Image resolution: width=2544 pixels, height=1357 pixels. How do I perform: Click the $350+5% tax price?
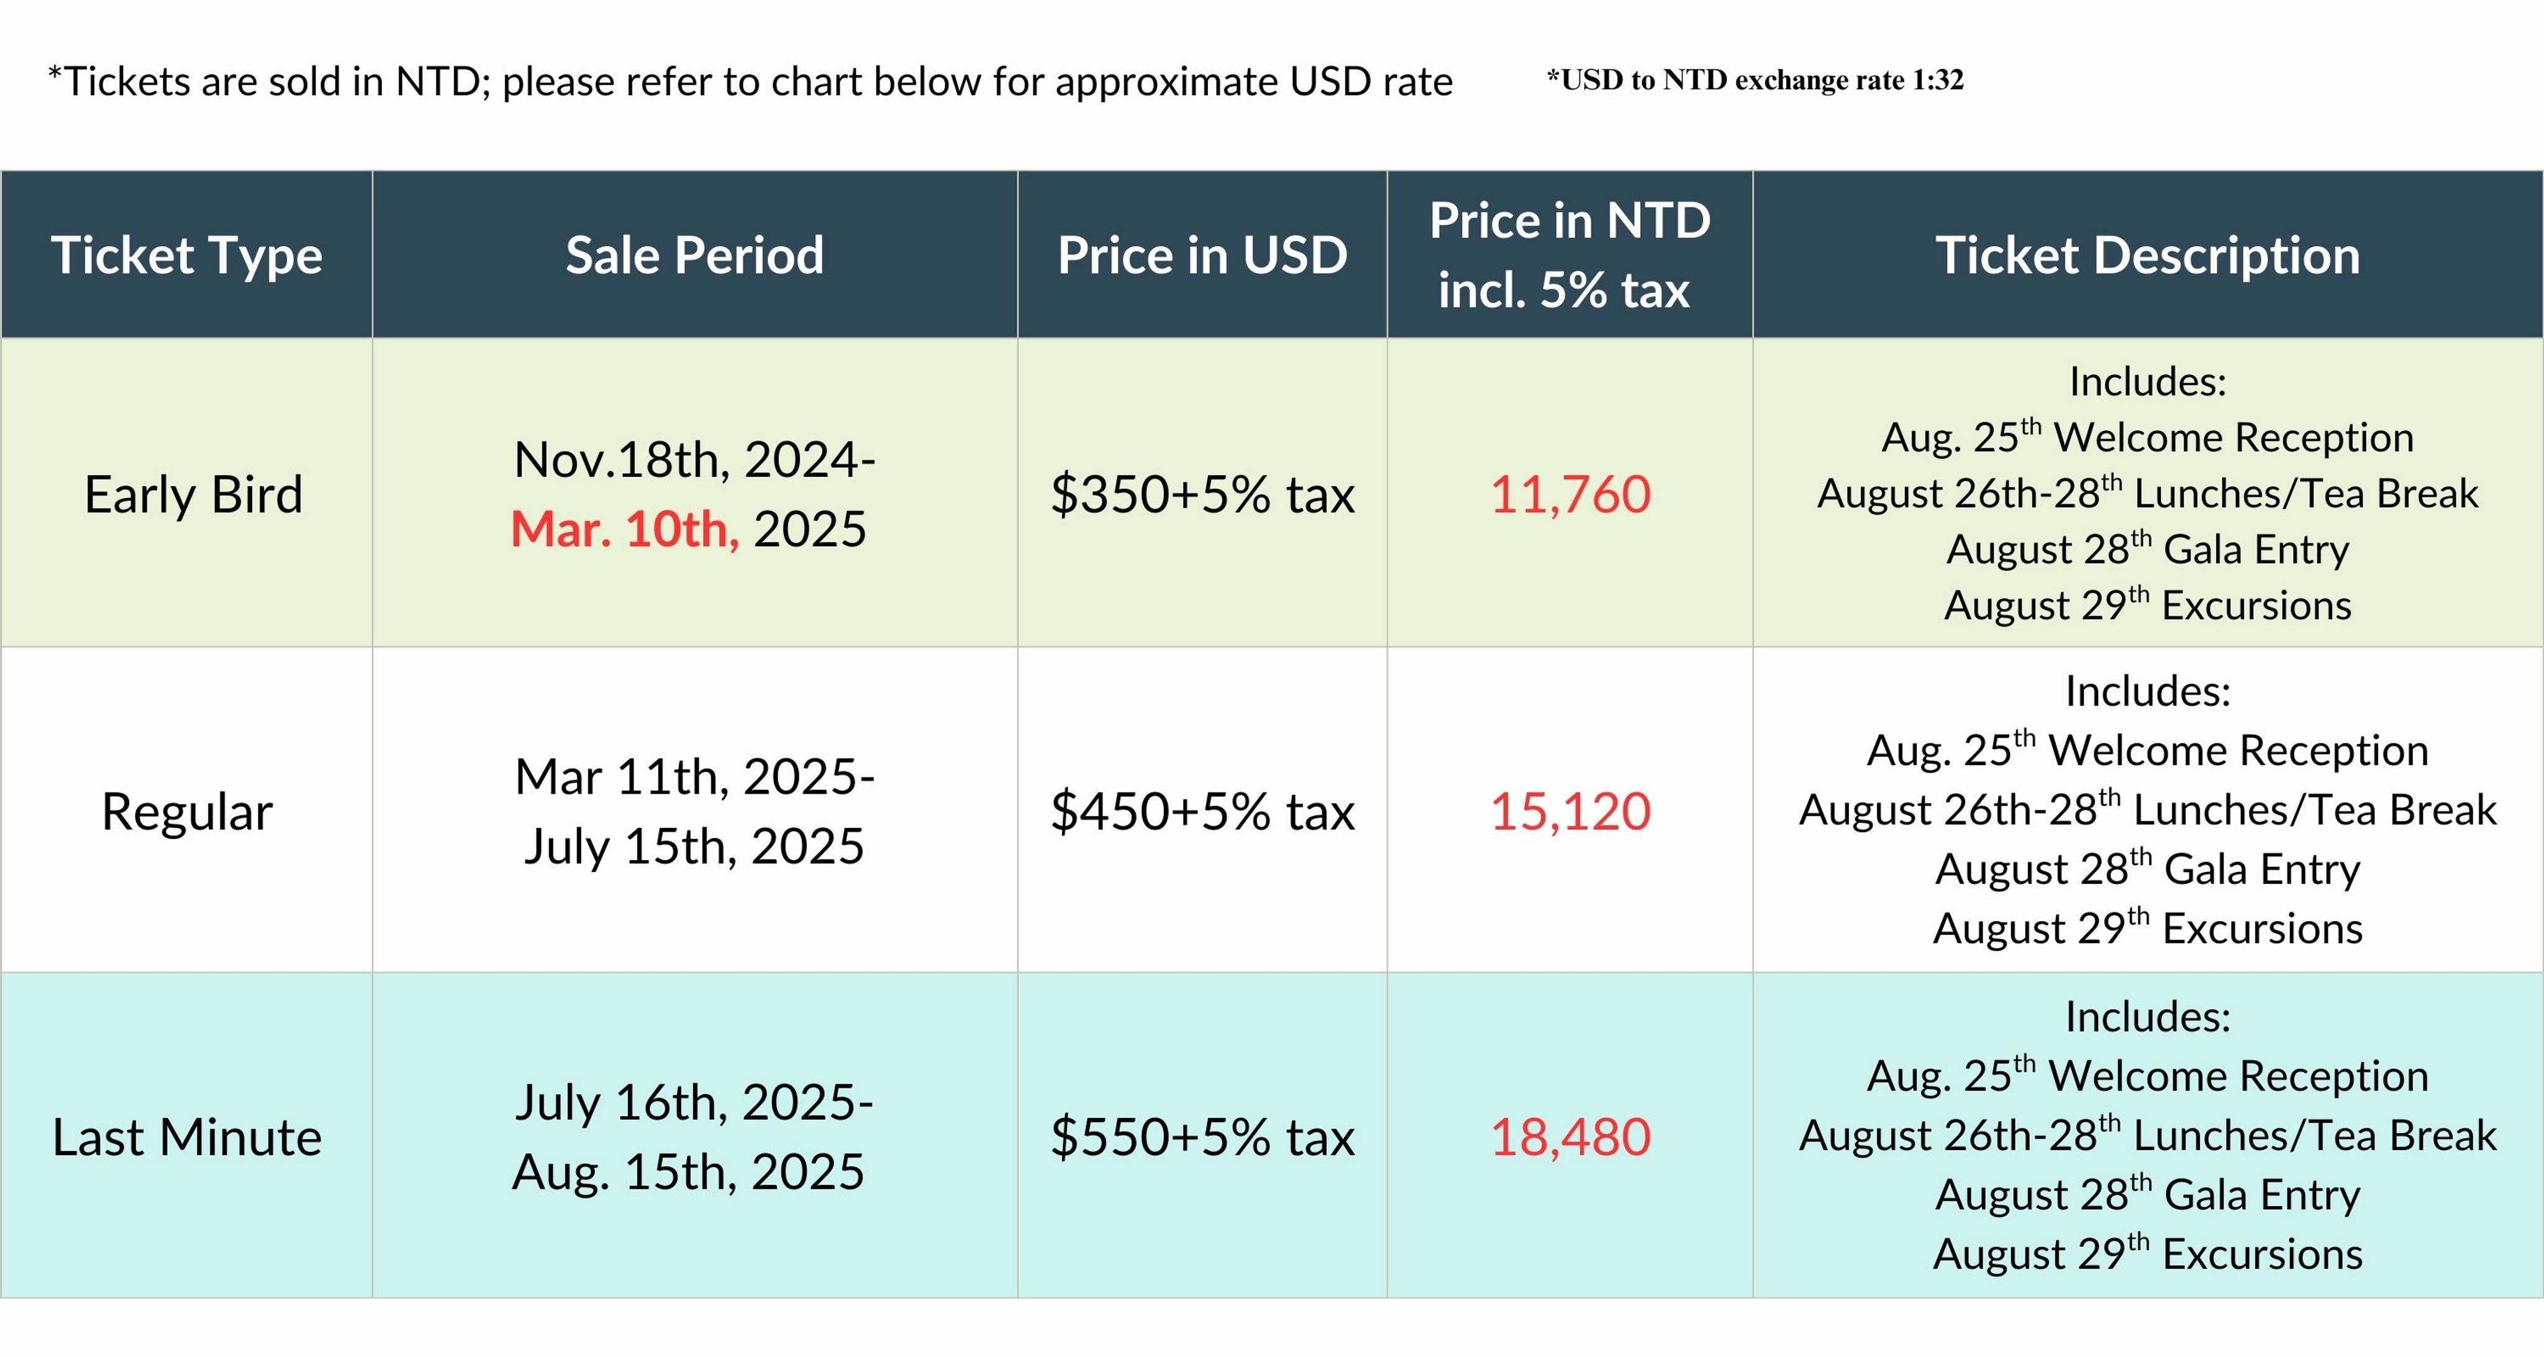[1202, 494]
